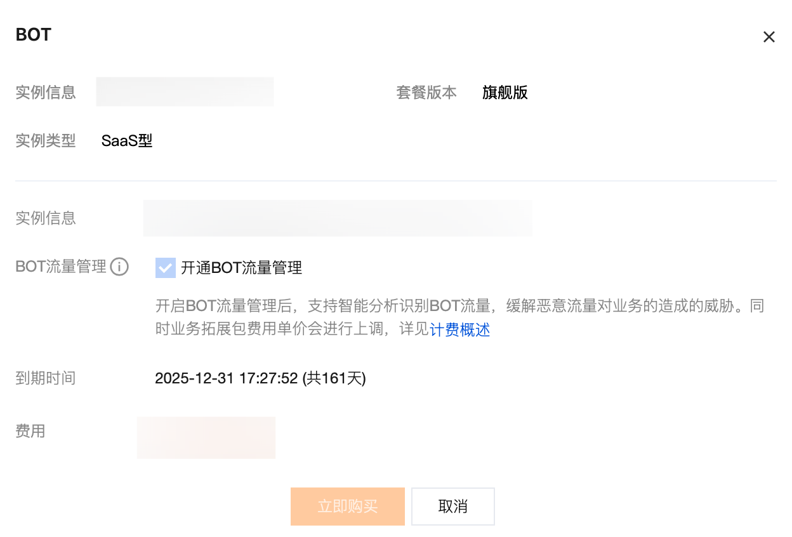
Task: Click the 开通BOT流量管理 checkbox label text
Action: coord(241,268)
